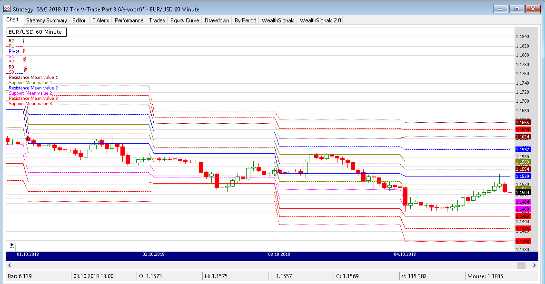Image resolution: width=545 pixels, height=284 pixels.
Task: Maximize the strategy window
Action: 517,9
